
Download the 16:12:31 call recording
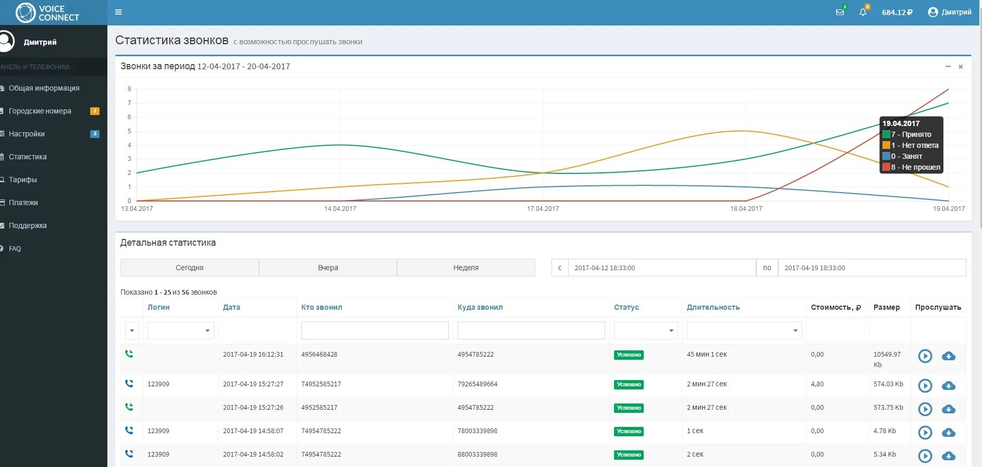[x=949, y=356]
